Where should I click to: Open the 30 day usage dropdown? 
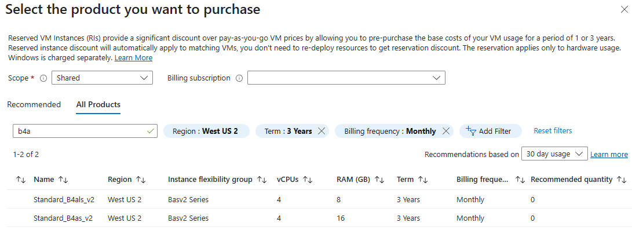(x=554, y=154)
